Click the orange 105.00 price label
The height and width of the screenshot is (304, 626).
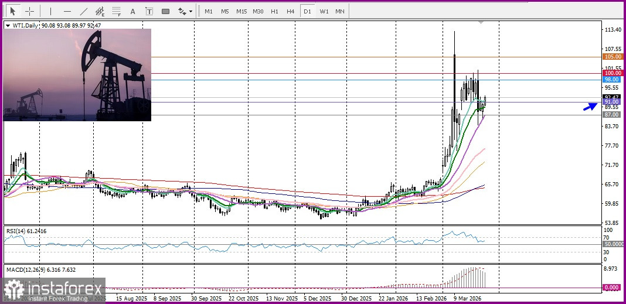point(612,57)
